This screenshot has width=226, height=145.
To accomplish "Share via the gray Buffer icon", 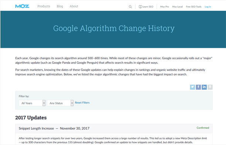I will point(210,87).
